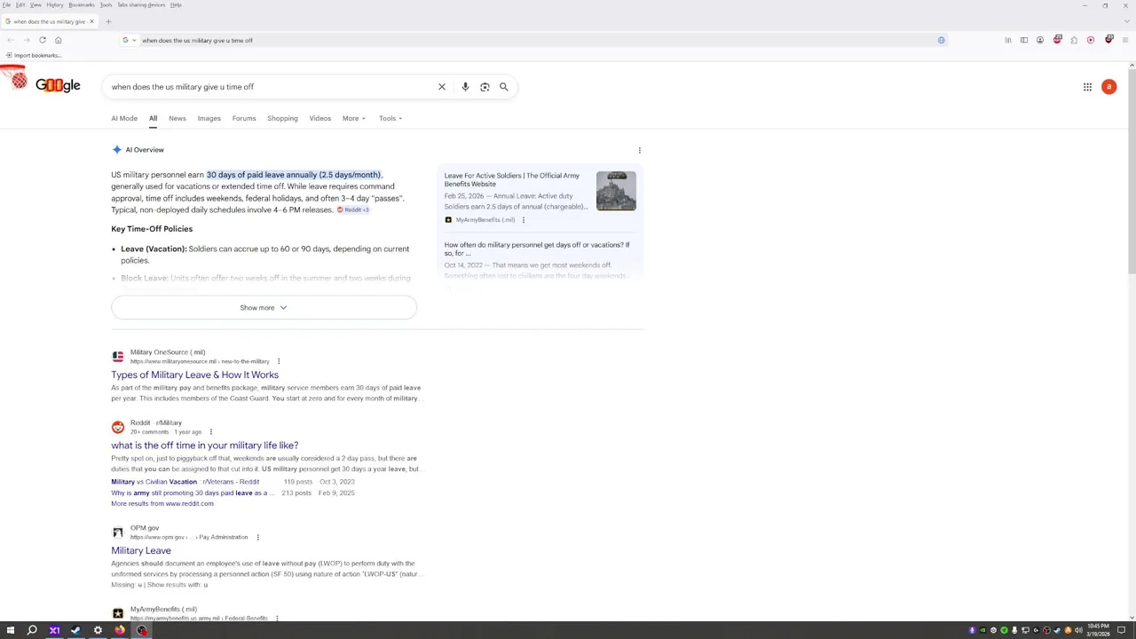Switch to the Images results tab
Screen dimensions: 1136x639
point(209,118)
